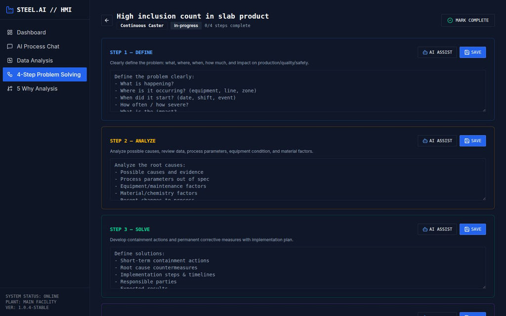
Task: Select the Continuous Caster badge
Action: (142, 25)
